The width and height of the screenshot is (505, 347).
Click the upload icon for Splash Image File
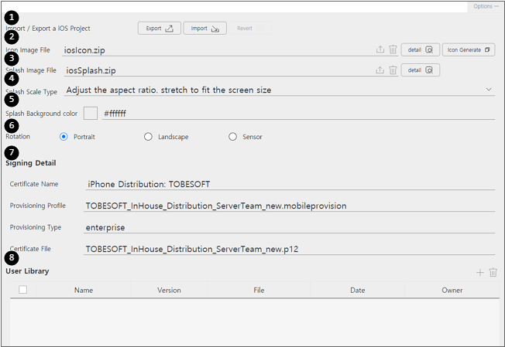click(380, 70)
